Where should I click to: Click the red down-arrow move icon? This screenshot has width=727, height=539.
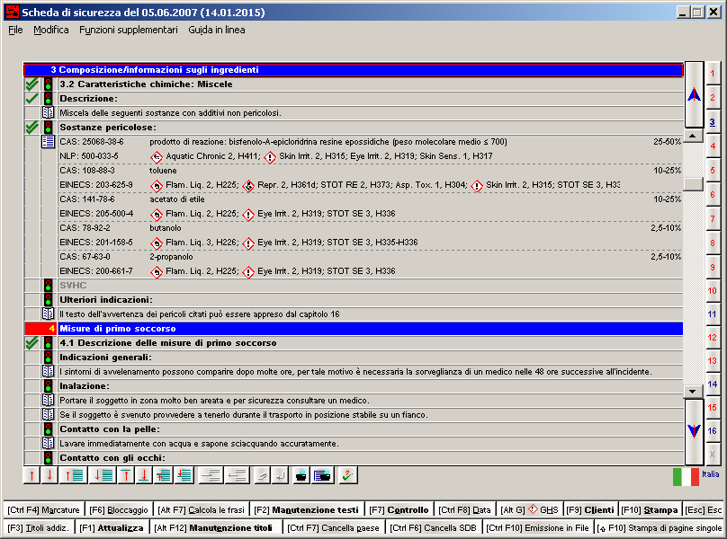49,475
